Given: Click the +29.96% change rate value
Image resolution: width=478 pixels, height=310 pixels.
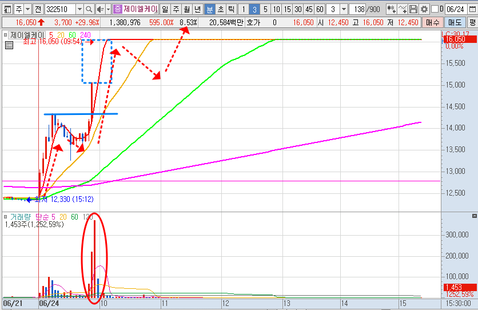Looking at the screenshot, I should [x=87, y=22].
